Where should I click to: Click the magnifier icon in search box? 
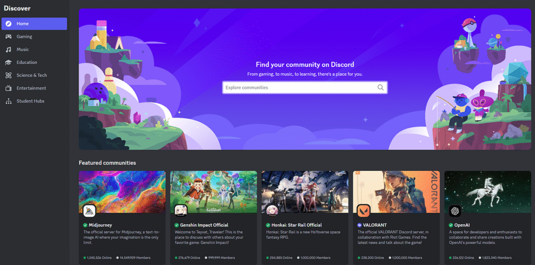380,87
